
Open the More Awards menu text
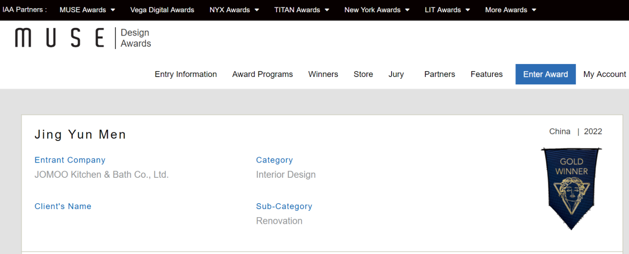pos(506,10)
